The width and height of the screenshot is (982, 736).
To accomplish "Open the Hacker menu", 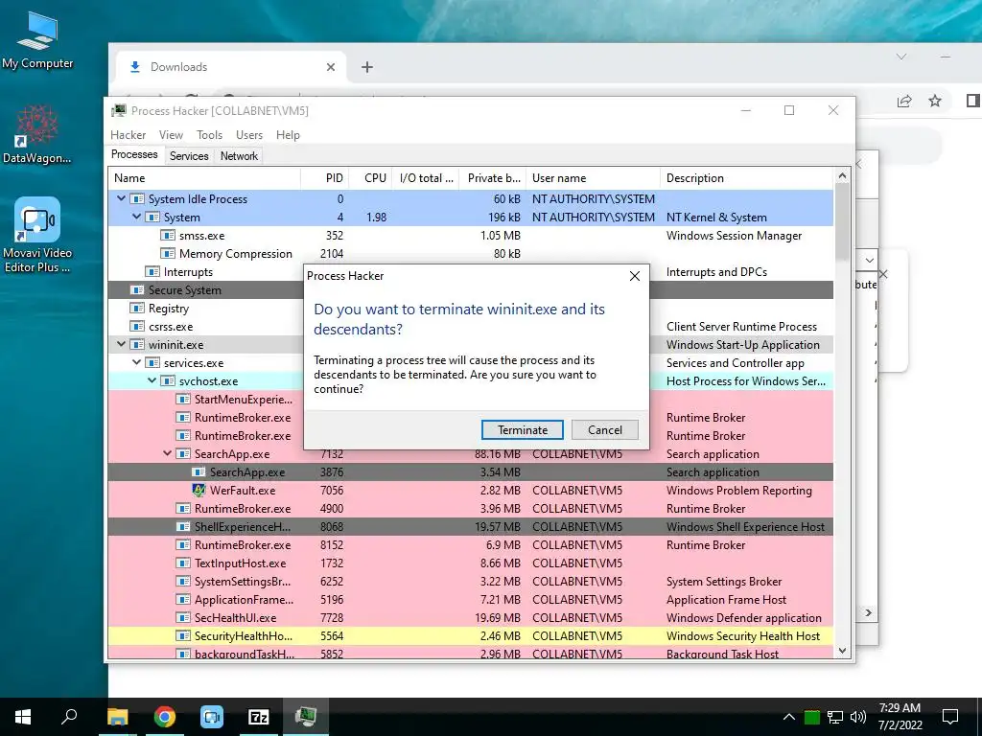I will pyautogui.click(x=128, y=135).
